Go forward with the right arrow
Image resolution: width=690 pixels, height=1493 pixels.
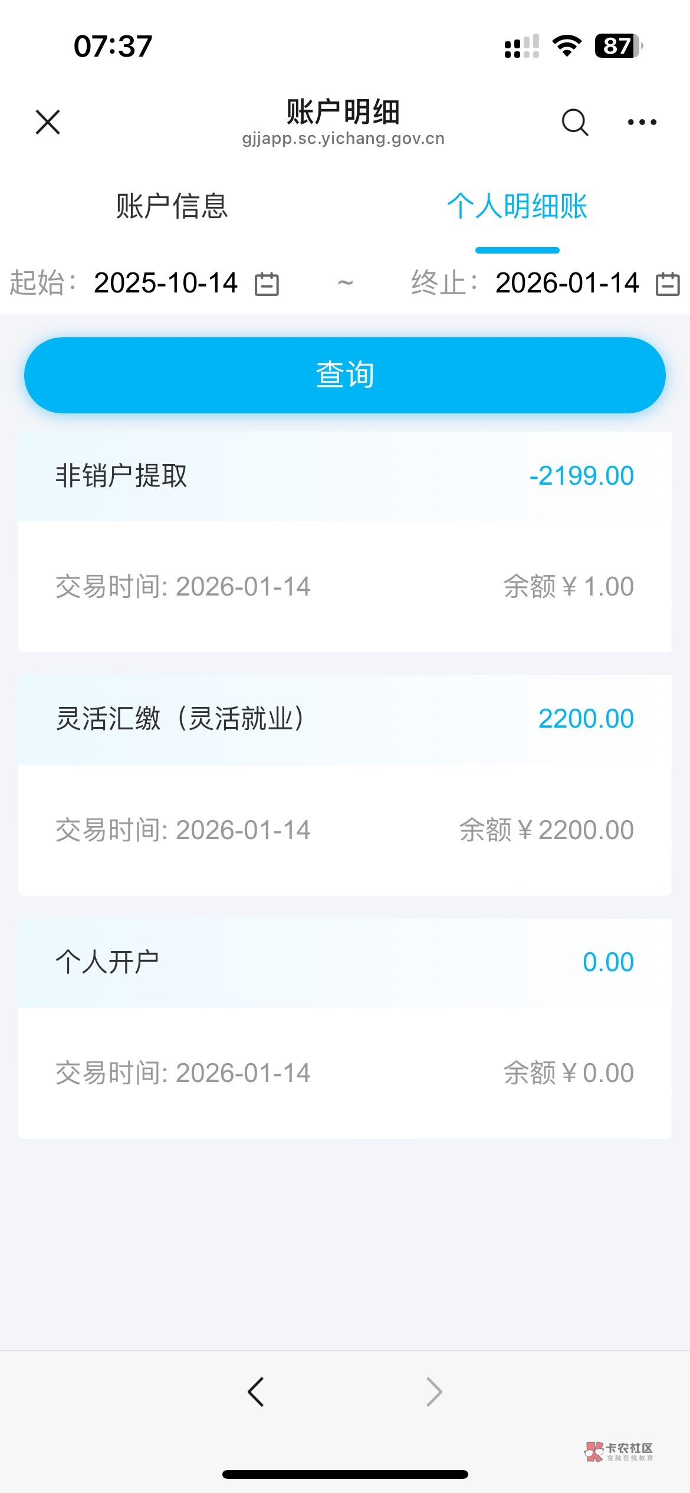click(434, 1392)
